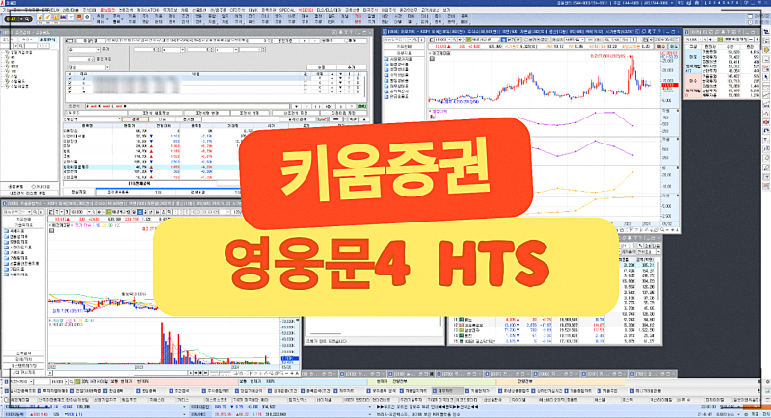Select the blue highlighted period button in the right chart toolbar

pyautogui.click(x=504, y=39)
